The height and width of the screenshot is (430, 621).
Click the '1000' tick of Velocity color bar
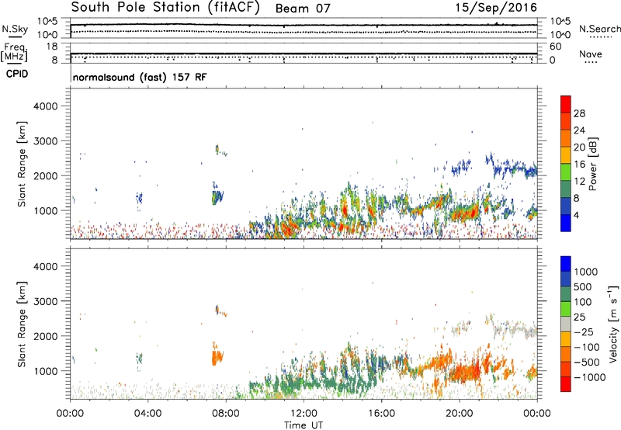pyautogui.click(x=585, y=272)
